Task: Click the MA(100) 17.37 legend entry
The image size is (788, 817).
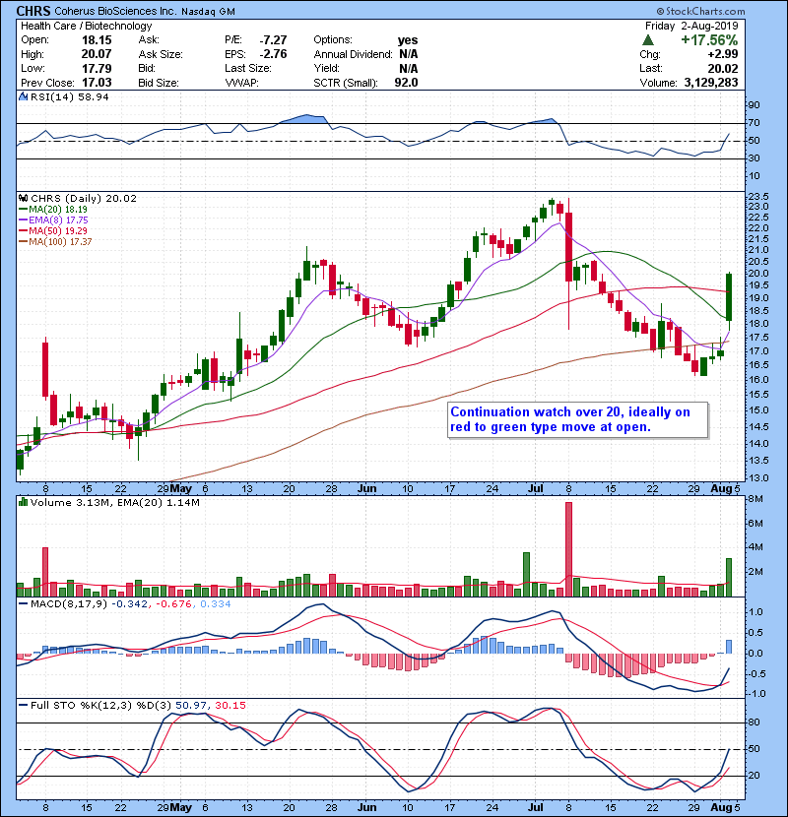Action: pyautogui.click(x=55, y=242)
